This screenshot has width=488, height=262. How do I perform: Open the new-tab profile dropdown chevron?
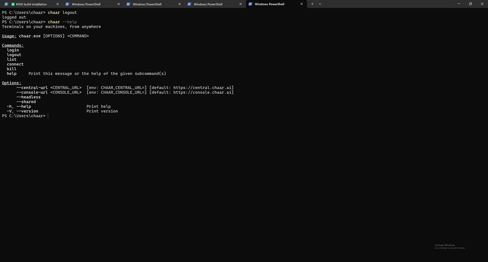click(320, 4)
